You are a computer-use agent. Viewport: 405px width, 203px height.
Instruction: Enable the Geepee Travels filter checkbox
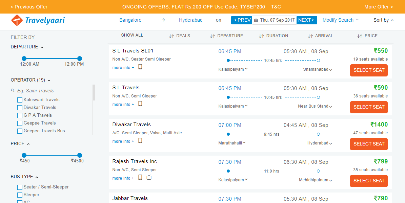20,123
